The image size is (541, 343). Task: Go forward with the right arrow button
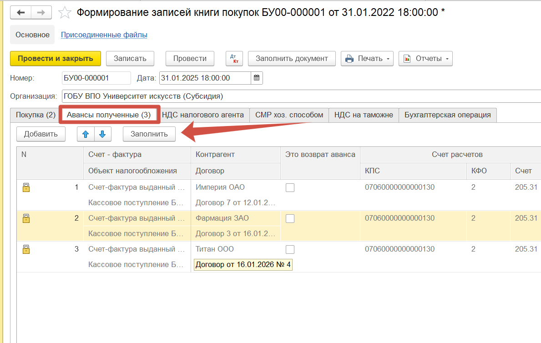41,12
